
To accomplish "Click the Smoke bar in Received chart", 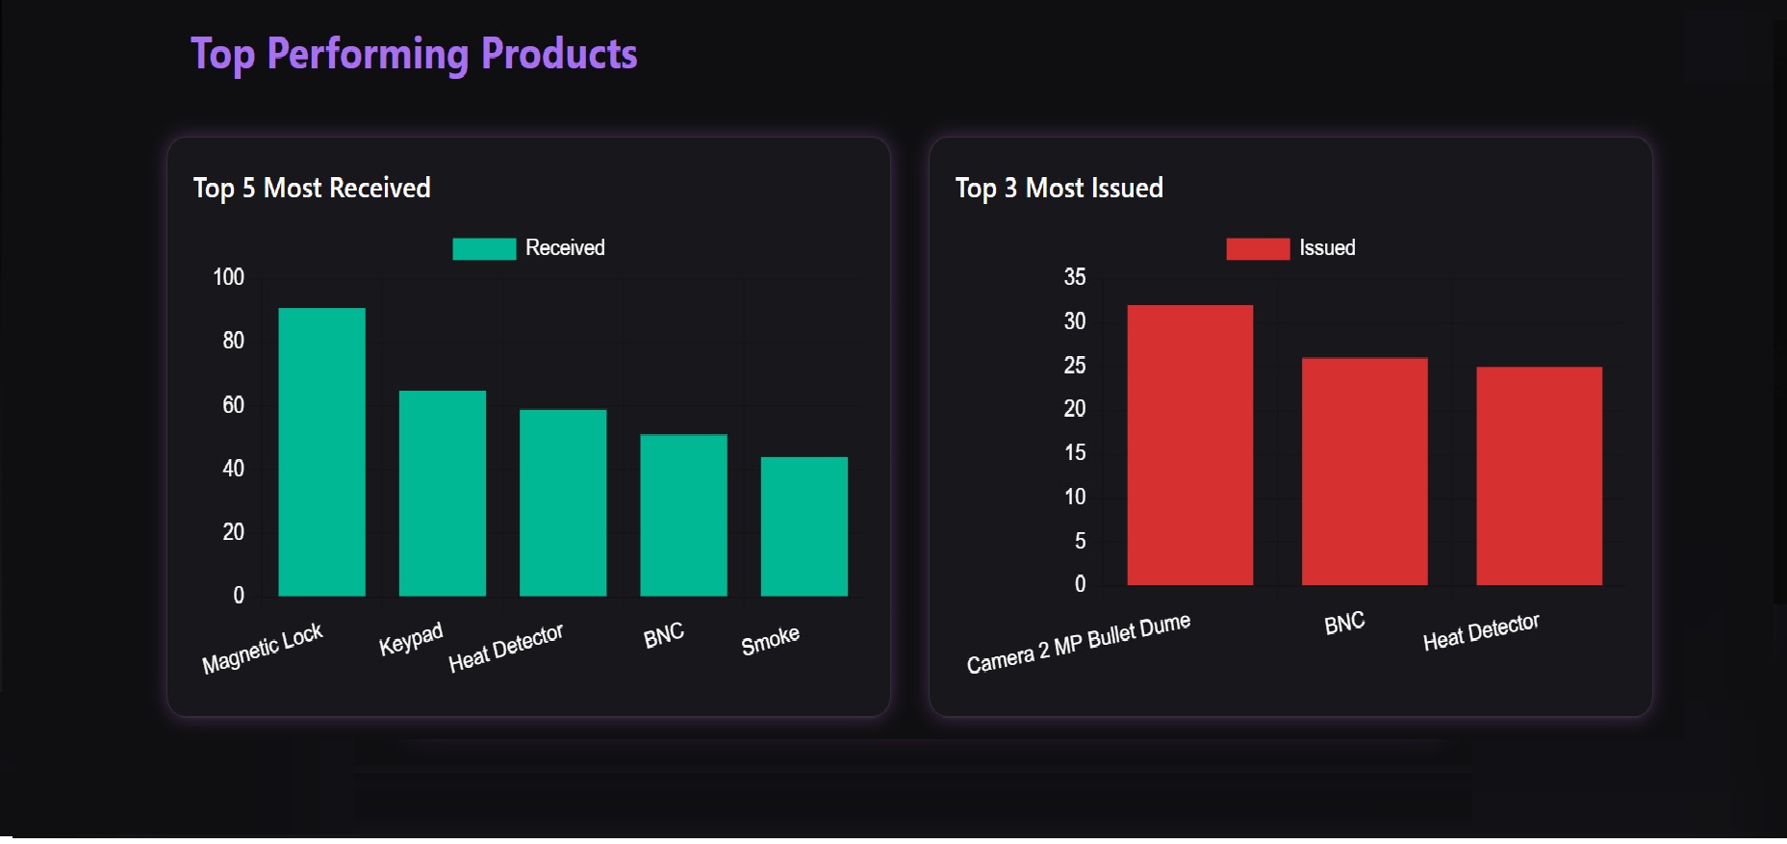I will [804, 526].
